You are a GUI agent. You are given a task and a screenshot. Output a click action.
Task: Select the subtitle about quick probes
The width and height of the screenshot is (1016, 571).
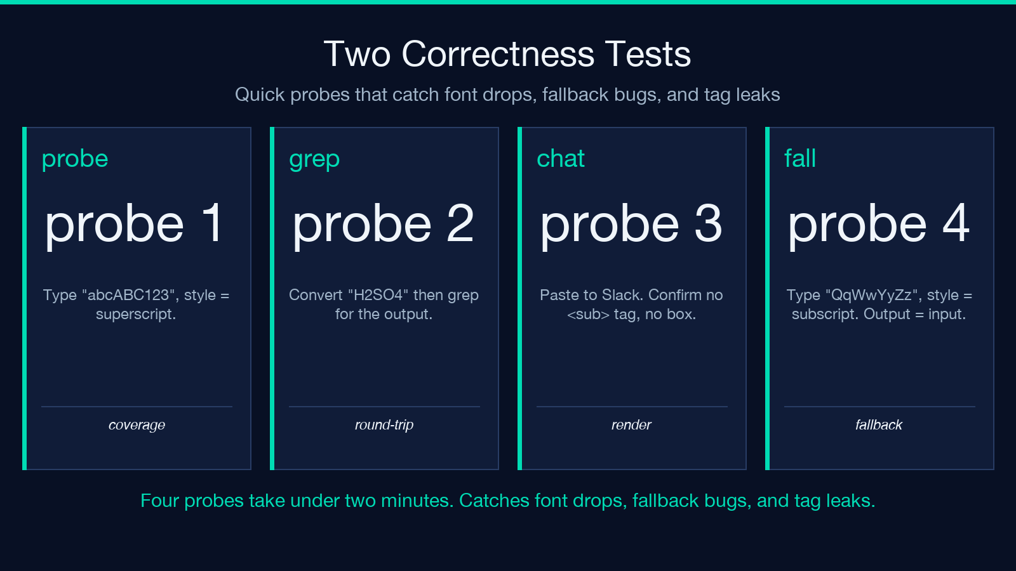click(x=507, y=95)
